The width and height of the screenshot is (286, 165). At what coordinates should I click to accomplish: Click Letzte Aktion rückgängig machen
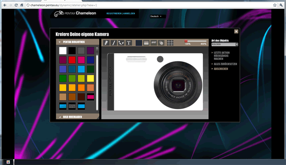coord(222,55)
